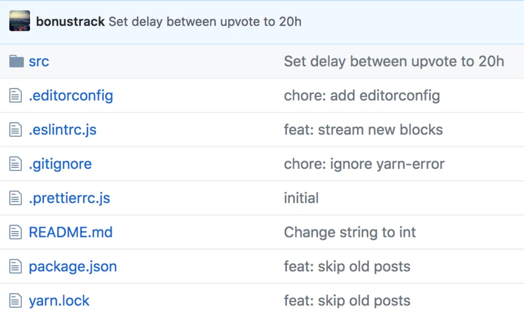Click the .editorconfig file icon
The height and width of the screenshot is (317, 524).
16,96
